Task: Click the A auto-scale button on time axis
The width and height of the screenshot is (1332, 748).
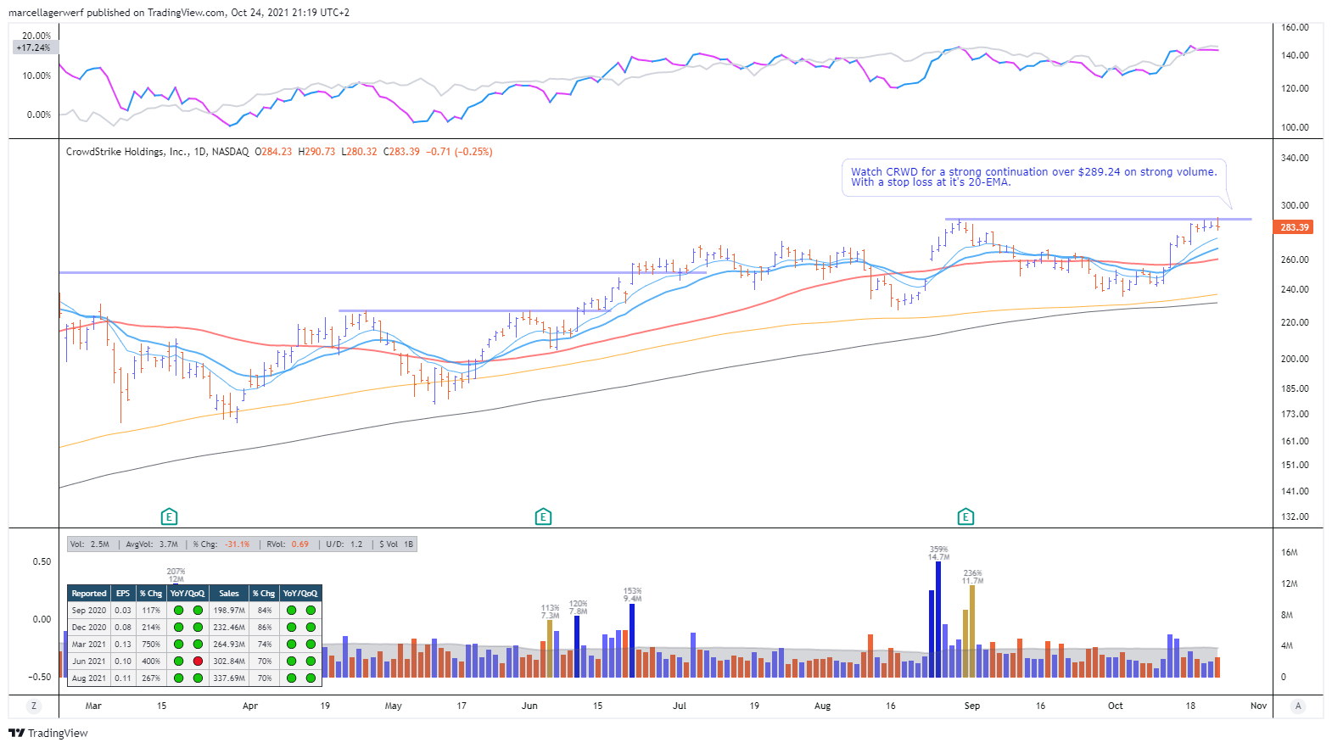Action: 1298,706
